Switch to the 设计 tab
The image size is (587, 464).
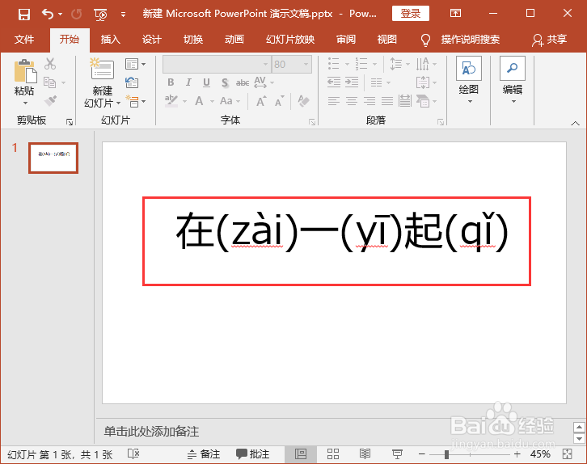coord(152,40)
